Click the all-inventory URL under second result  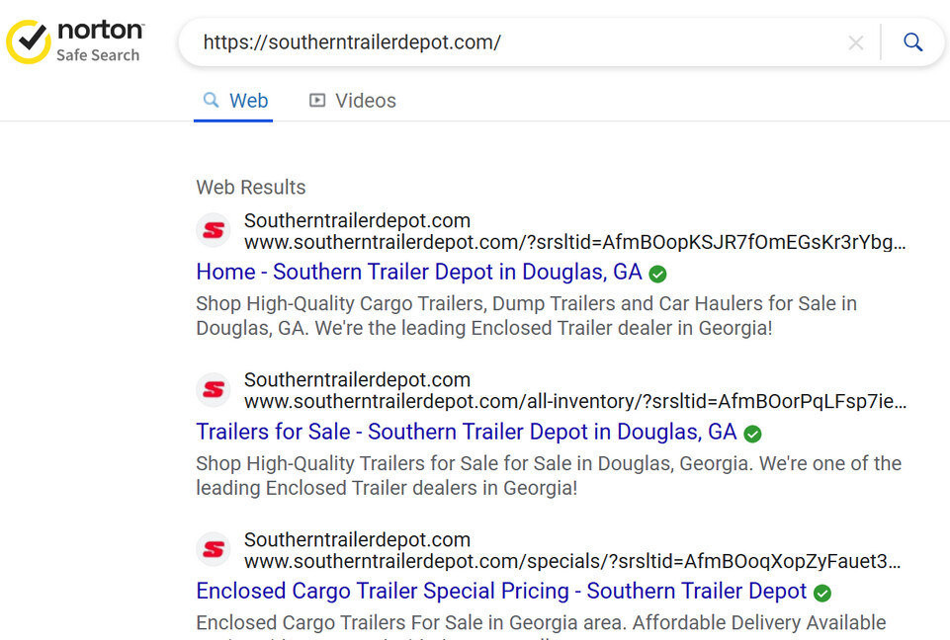tap(574, 402)
